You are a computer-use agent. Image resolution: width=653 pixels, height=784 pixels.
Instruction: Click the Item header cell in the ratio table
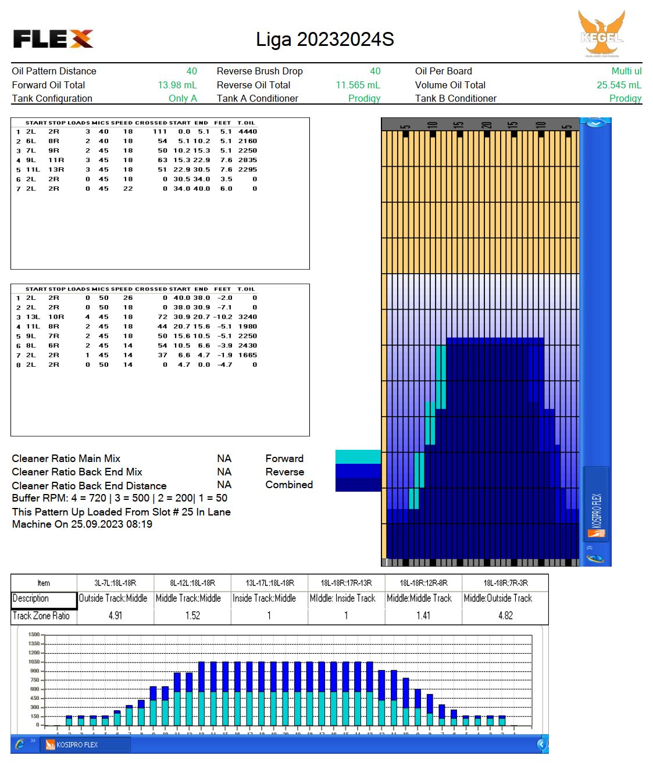click(44, 583)
